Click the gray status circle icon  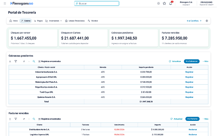click(x=159, y=3)
